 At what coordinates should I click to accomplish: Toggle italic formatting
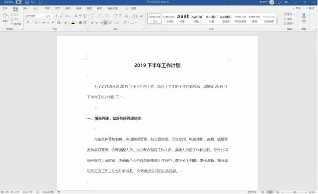32,22
